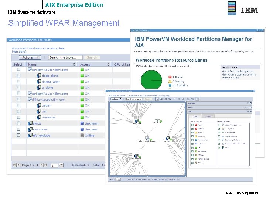Click Workload Partitions and Hosts View Members link

[38, 50]
